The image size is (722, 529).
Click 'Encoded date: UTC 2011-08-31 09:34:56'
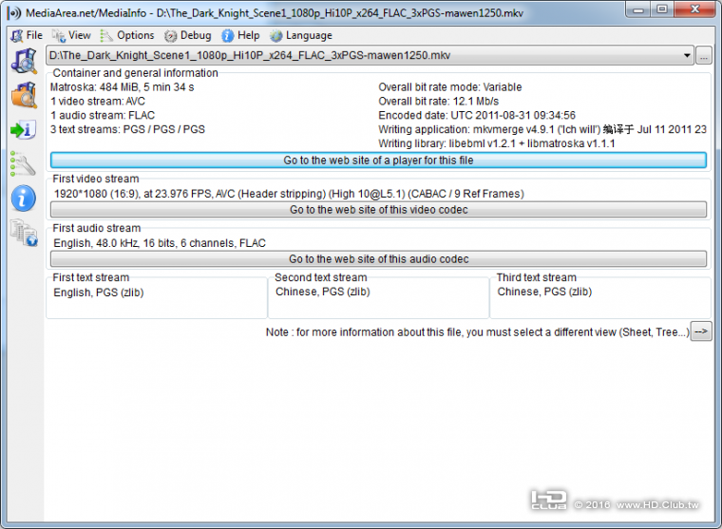477,115
